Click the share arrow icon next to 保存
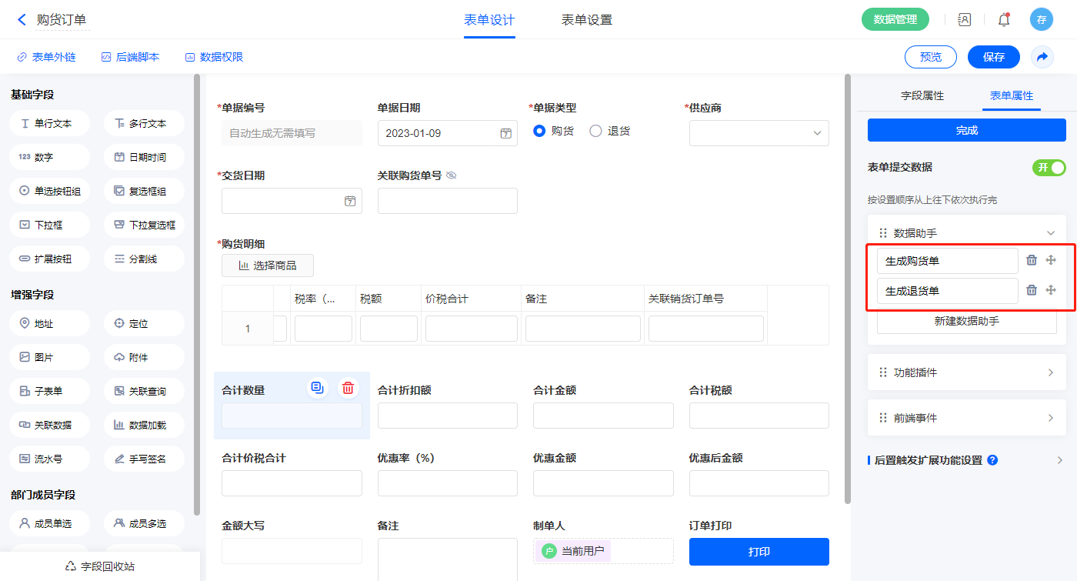This screenshot has height=581, width=1077. (1042, 57)
